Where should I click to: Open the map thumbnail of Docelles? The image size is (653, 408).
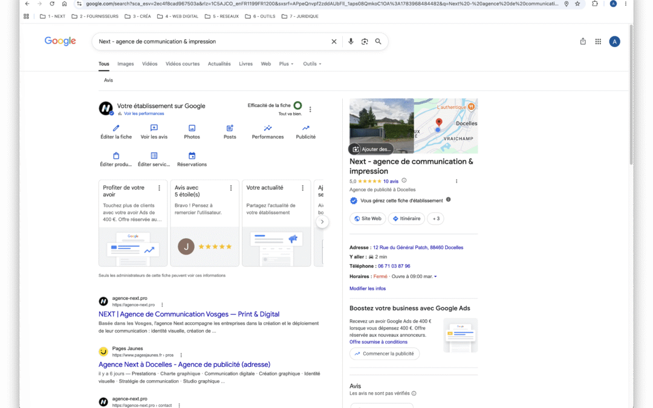(446, 126)
